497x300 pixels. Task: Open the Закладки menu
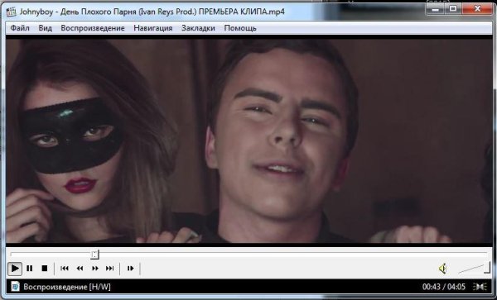199,28
